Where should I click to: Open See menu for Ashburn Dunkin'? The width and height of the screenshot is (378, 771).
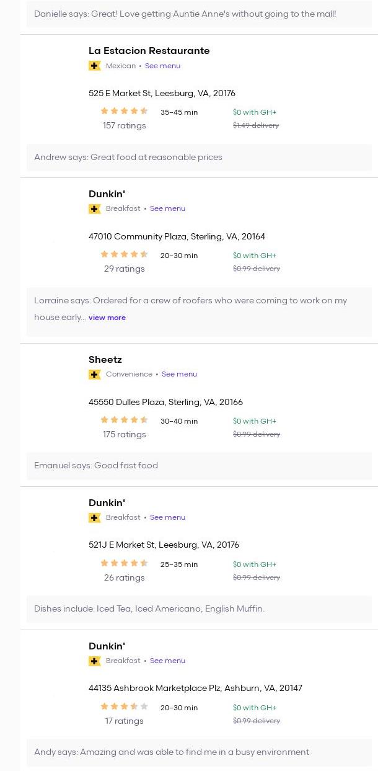tap(167, 661)
